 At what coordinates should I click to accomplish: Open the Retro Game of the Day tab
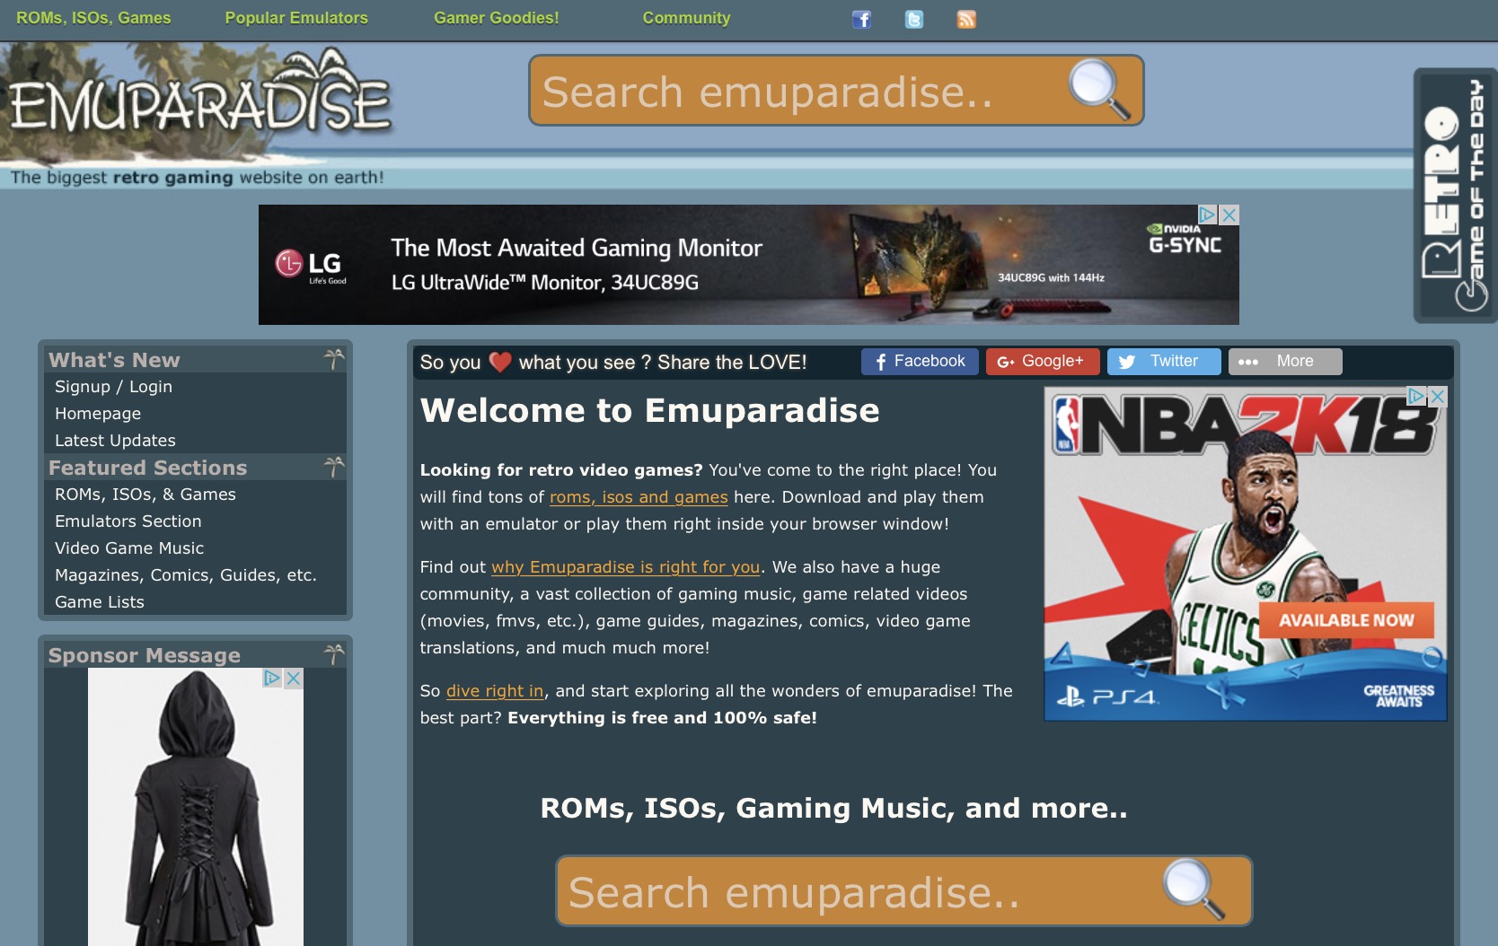1454,195
